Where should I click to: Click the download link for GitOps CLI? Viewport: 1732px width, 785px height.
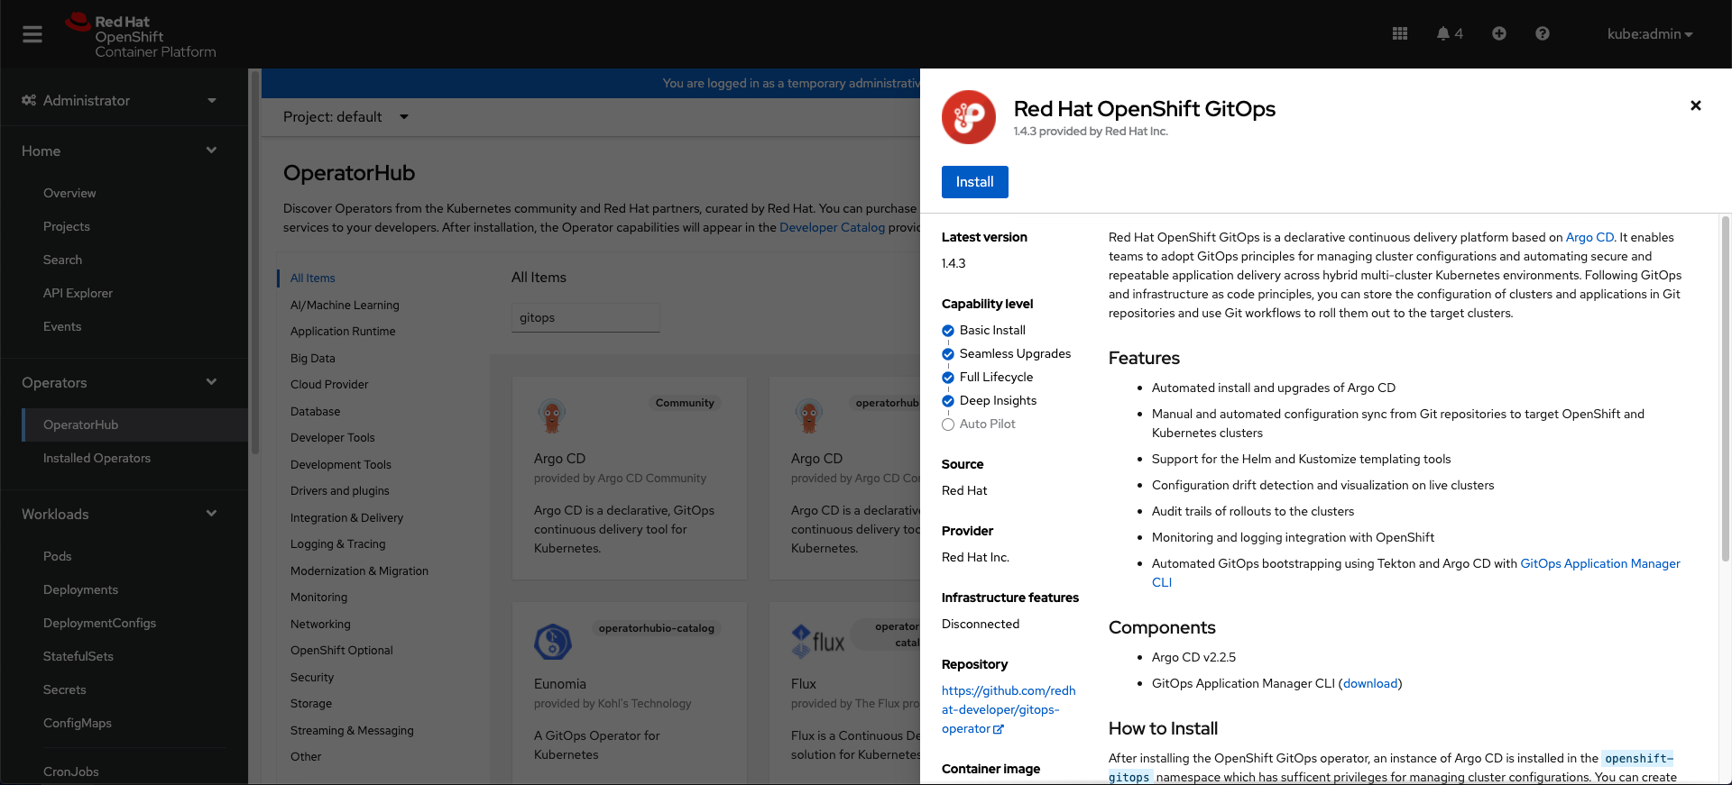[1370, 683]
